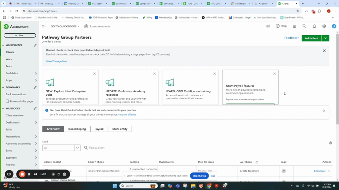This screenshot has height=190, width=339.
Task: Click the Tax returns info icon
Action: click(257, 162)
